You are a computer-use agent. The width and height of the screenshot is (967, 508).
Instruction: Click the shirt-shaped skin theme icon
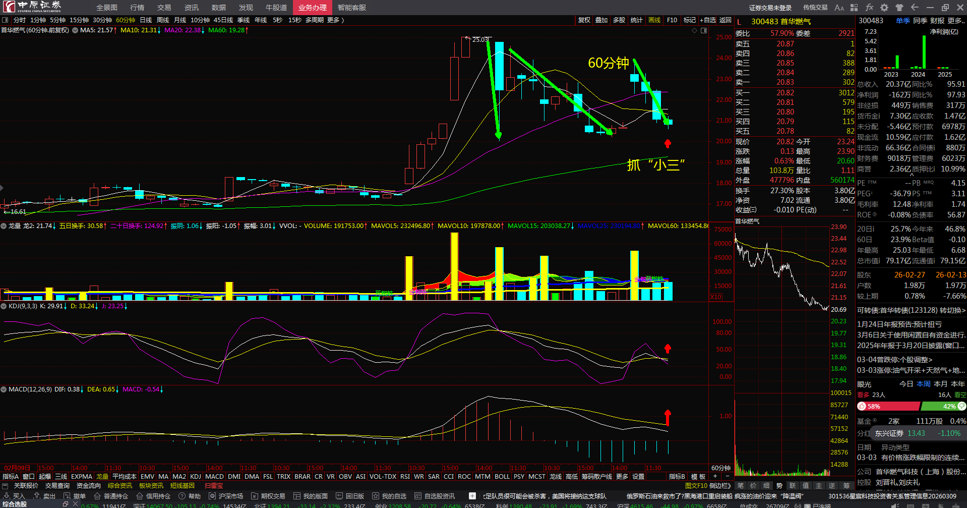pos(899,8)
